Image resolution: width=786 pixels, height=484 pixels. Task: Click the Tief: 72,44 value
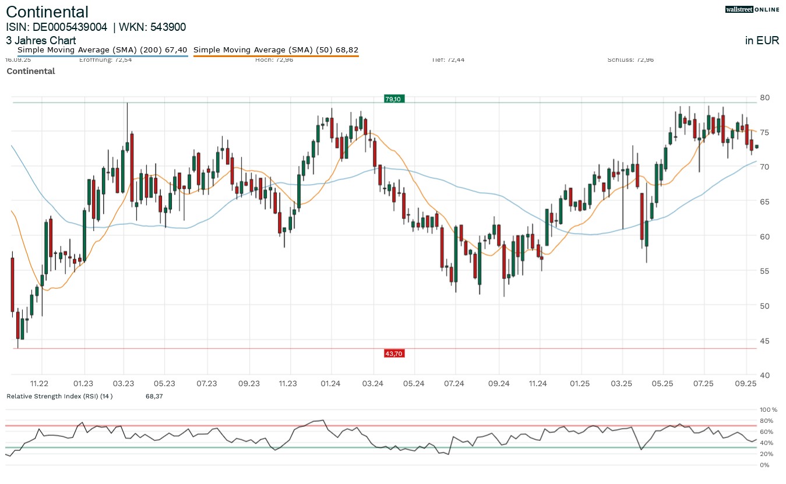[449, 59]
